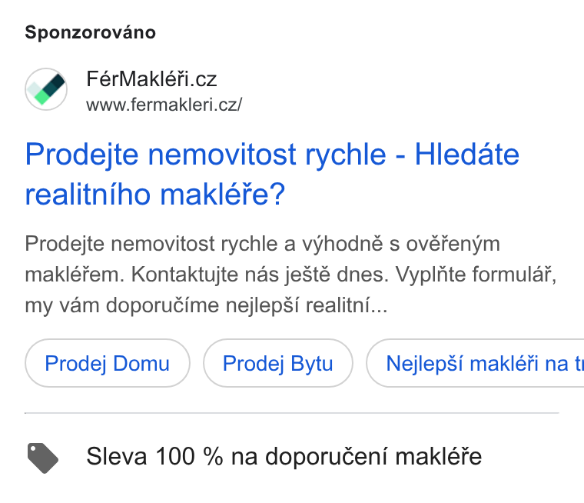Viewport: 584px width, 503px height.
Task: Click the 'Sponzorováno' label
Action: click(91, 32)
